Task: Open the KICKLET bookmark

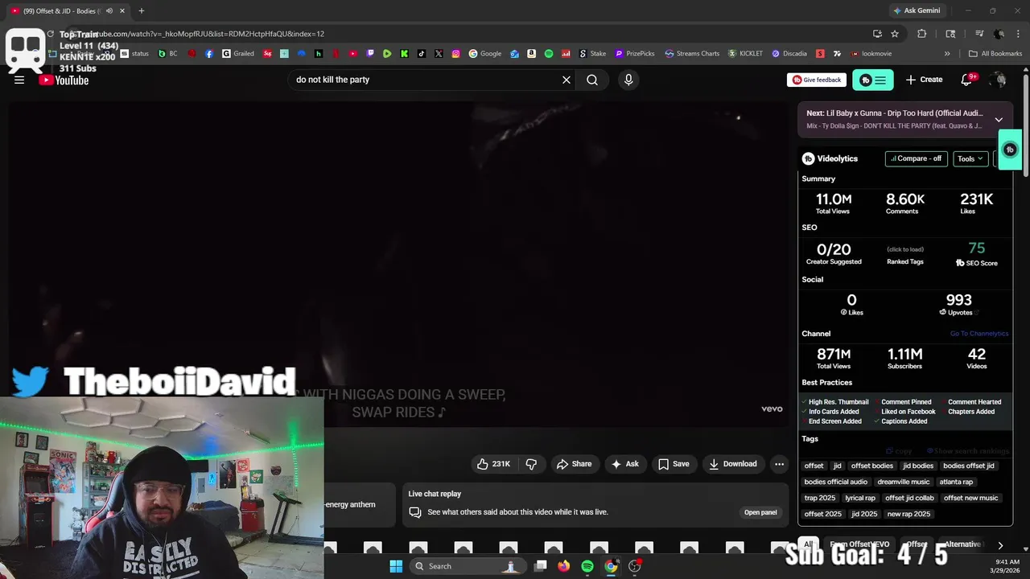Action: (x=745, y=54)
